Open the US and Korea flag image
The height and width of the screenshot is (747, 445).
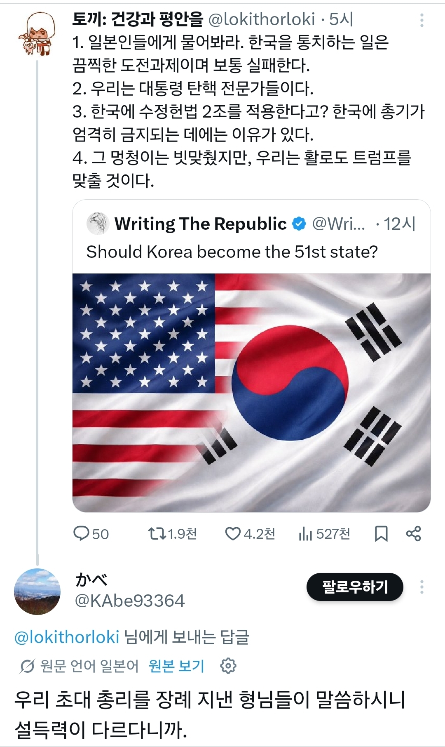click(251, 392)
